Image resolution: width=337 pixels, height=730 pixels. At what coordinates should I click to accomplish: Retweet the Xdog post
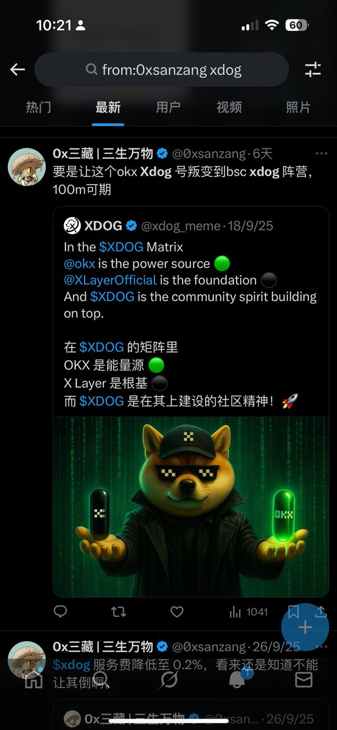click(119, 611)
